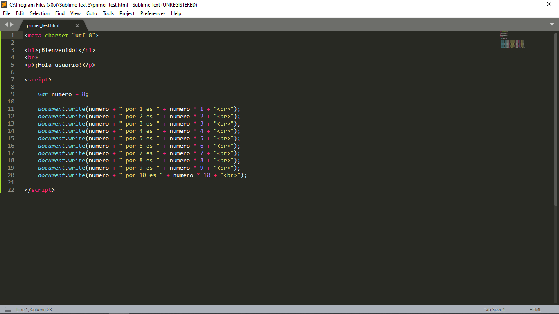Screen dimensions: 559x314
Task: Click the opening 'script' tag on line 7
Action: 38,80
